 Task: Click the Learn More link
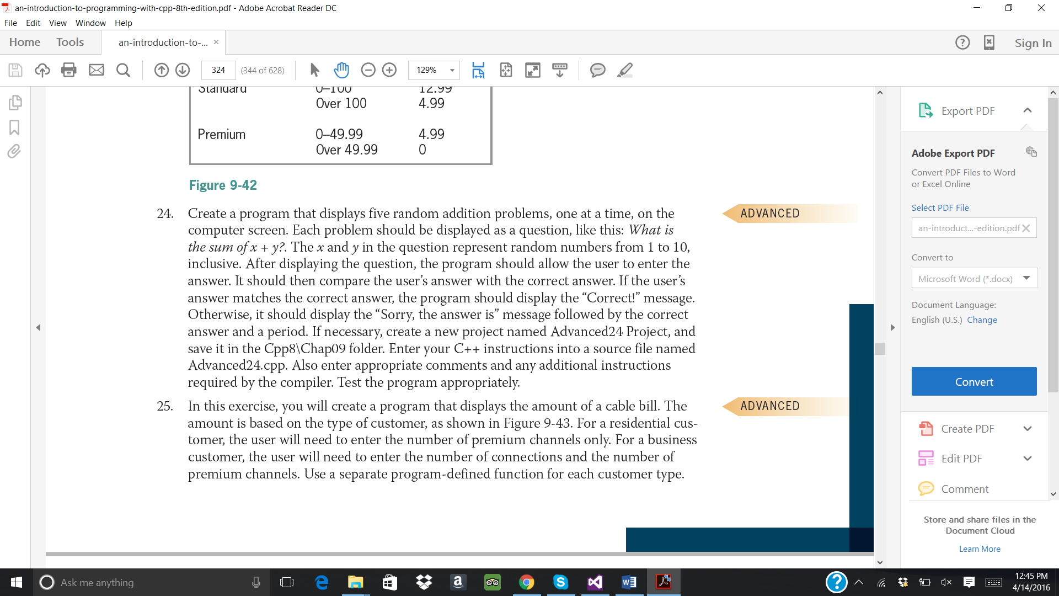(x=980, y=549)
